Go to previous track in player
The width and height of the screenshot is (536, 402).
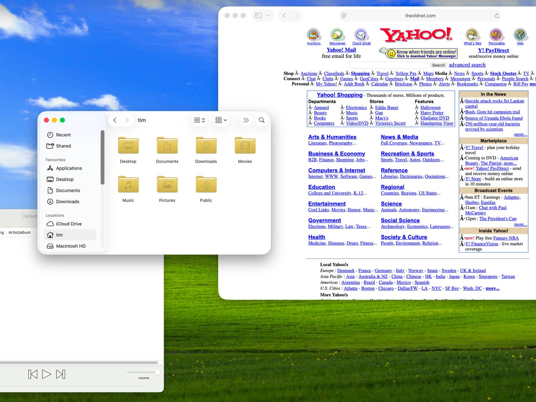pos(33,374)
